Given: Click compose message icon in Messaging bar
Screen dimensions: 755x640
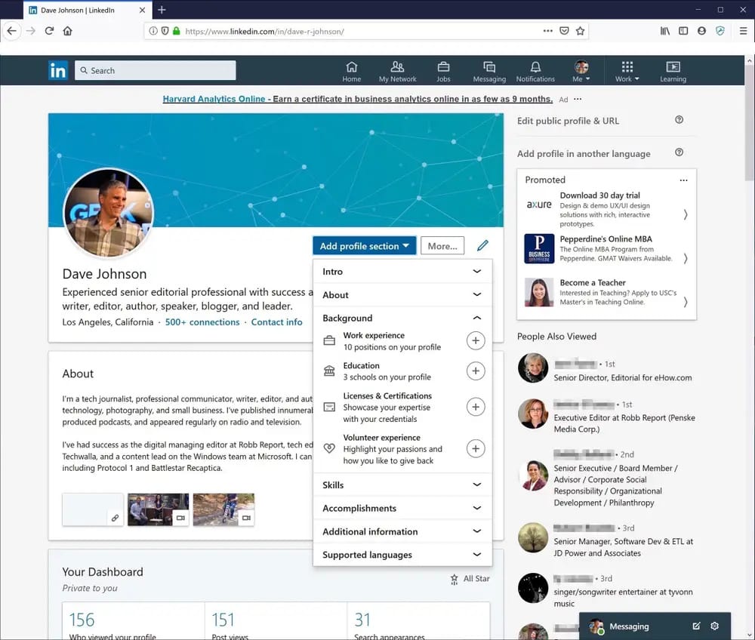Looking at the screenshot, I should pyautogui.click(x=696, y=626).
